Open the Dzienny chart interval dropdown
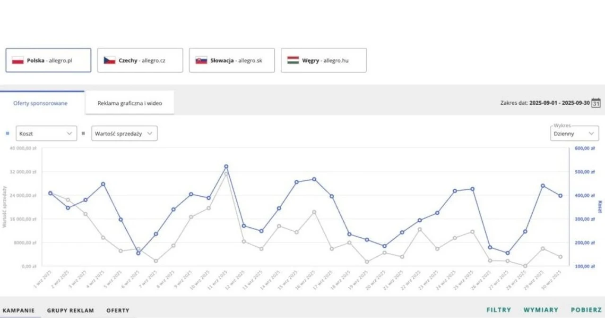The width and height of the screenshot is (605, 318). tap(574, 134)
